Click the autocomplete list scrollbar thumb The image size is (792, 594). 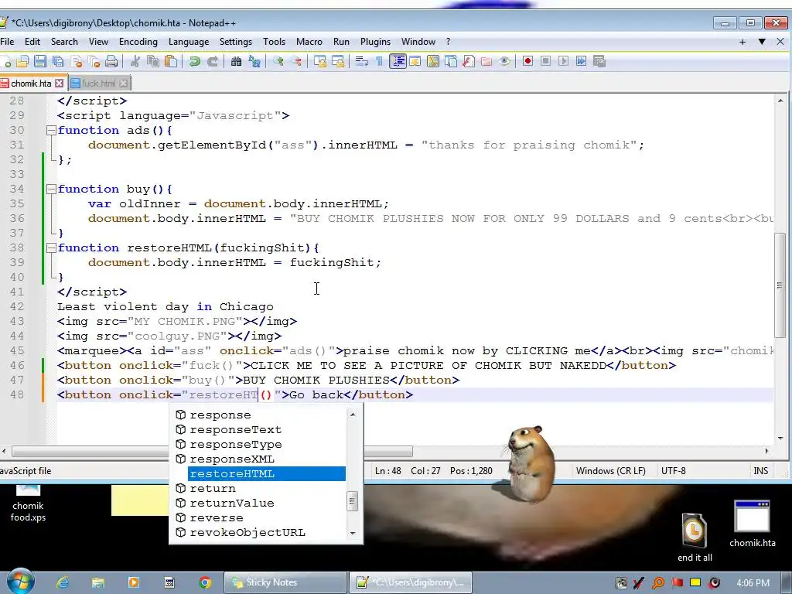click(353, 501)
